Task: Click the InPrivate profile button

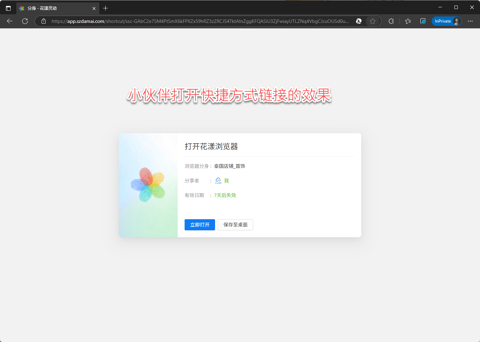Action: pos(447,21)
